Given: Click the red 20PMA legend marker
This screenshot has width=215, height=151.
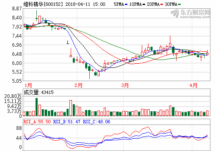Looking at the screenshot, I should point(162,5).
